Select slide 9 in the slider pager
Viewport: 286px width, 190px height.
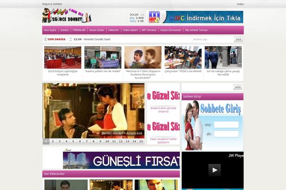click(100, 141)
